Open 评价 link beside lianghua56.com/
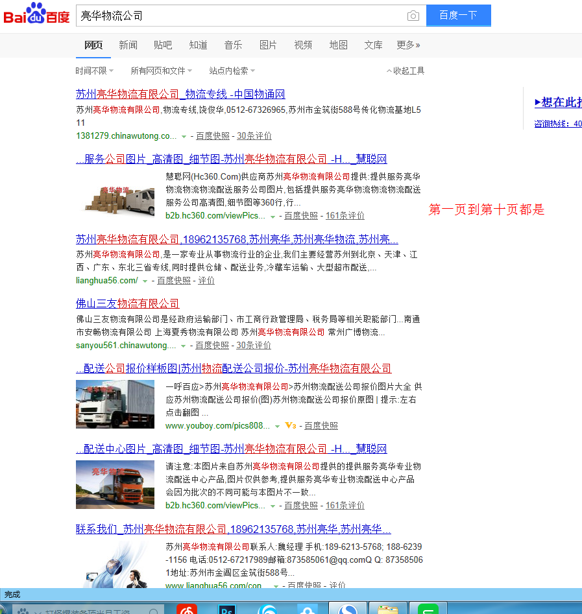 click(206, 280)
